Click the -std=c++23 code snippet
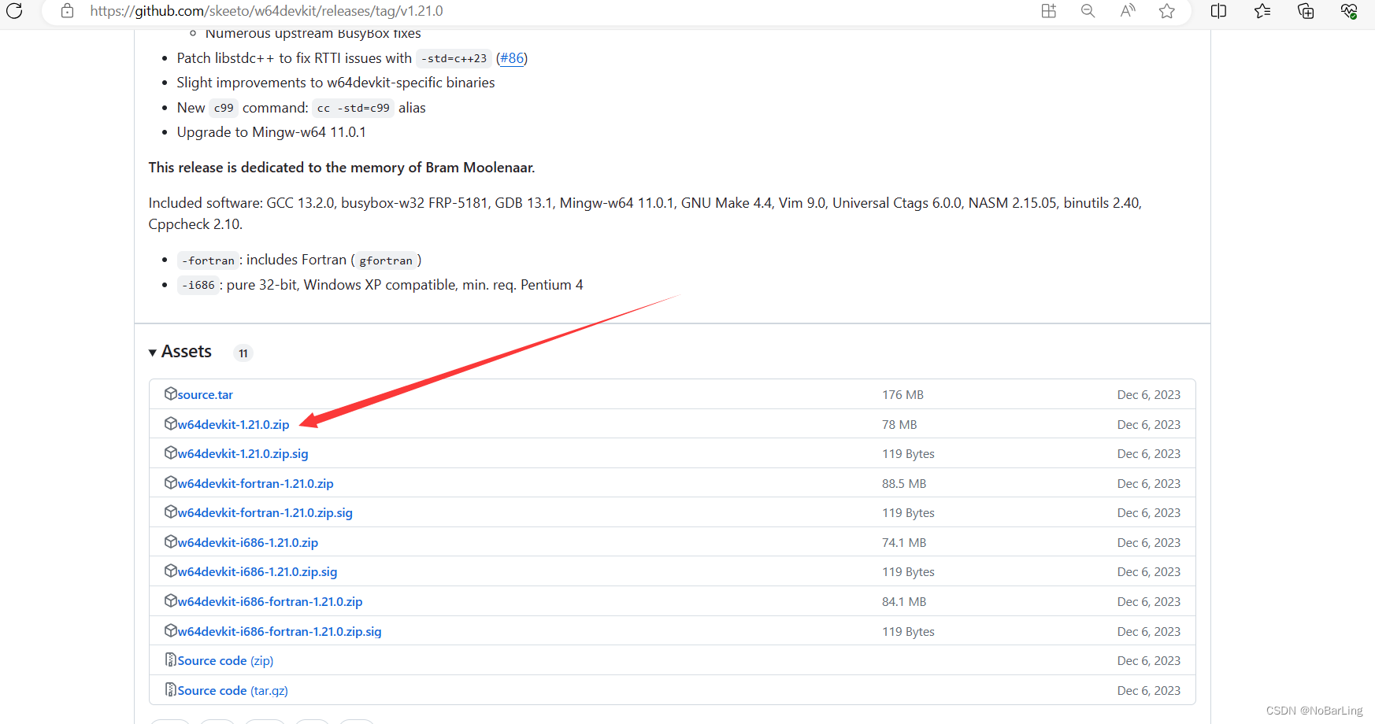Image resolution: width=1375 pixels, height=724 pixels. (x=454, y=58)
